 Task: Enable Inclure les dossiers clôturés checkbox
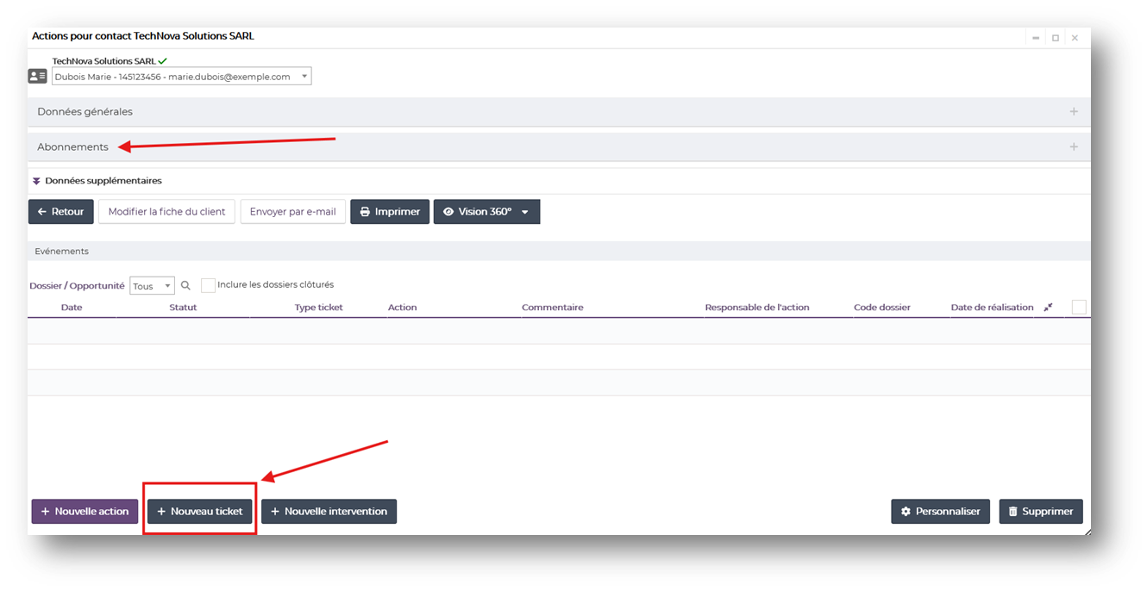point(208,285)
